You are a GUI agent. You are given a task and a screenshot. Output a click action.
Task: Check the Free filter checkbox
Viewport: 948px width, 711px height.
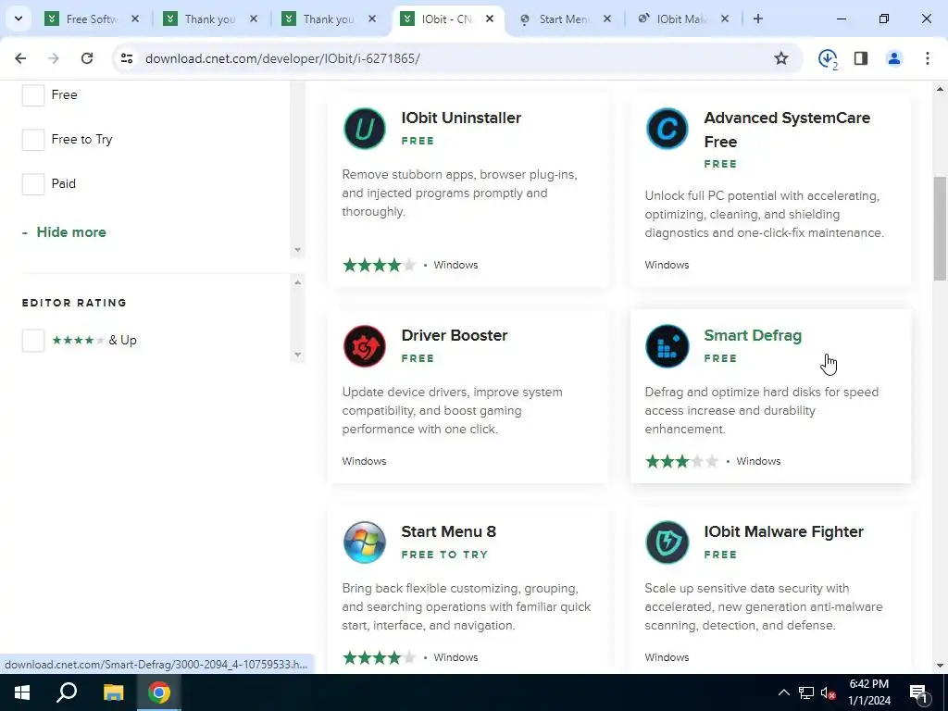33,95
